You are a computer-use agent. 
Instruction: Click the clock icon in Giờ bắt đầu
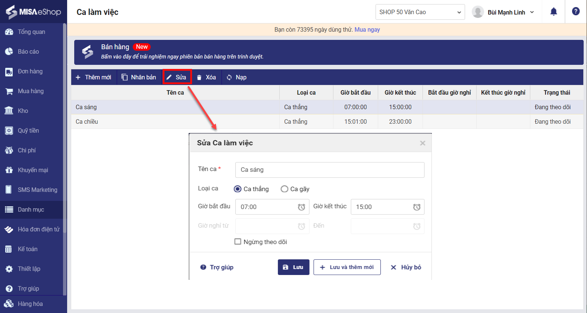(x=301, y=207)
